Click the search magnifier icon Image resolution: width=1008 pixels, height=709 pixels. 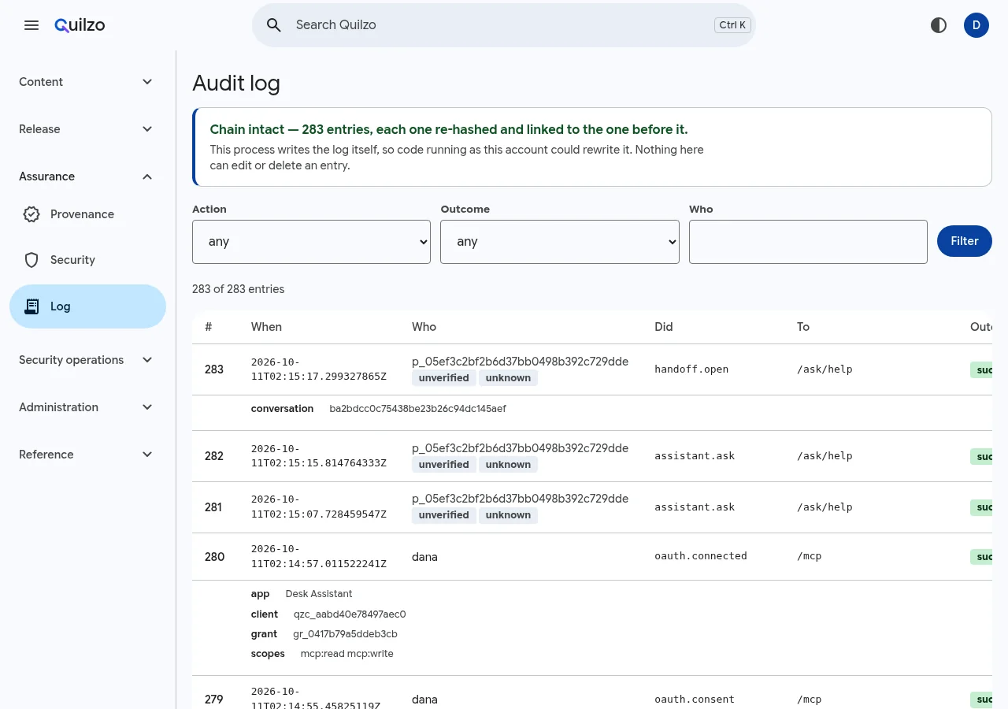(x=274, y=25)
